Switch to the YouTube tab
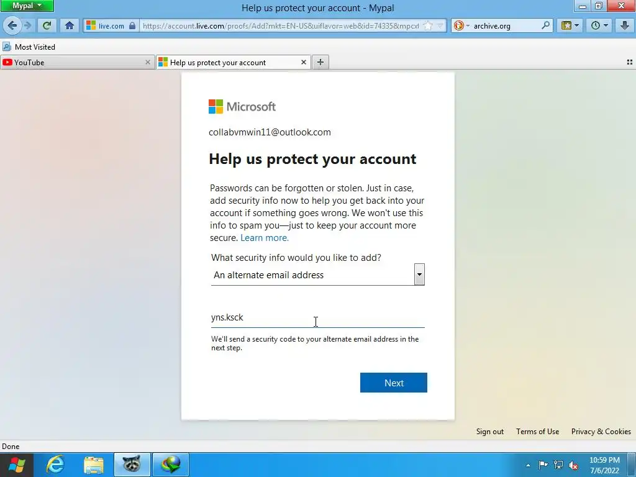 (x=77, y=62)
